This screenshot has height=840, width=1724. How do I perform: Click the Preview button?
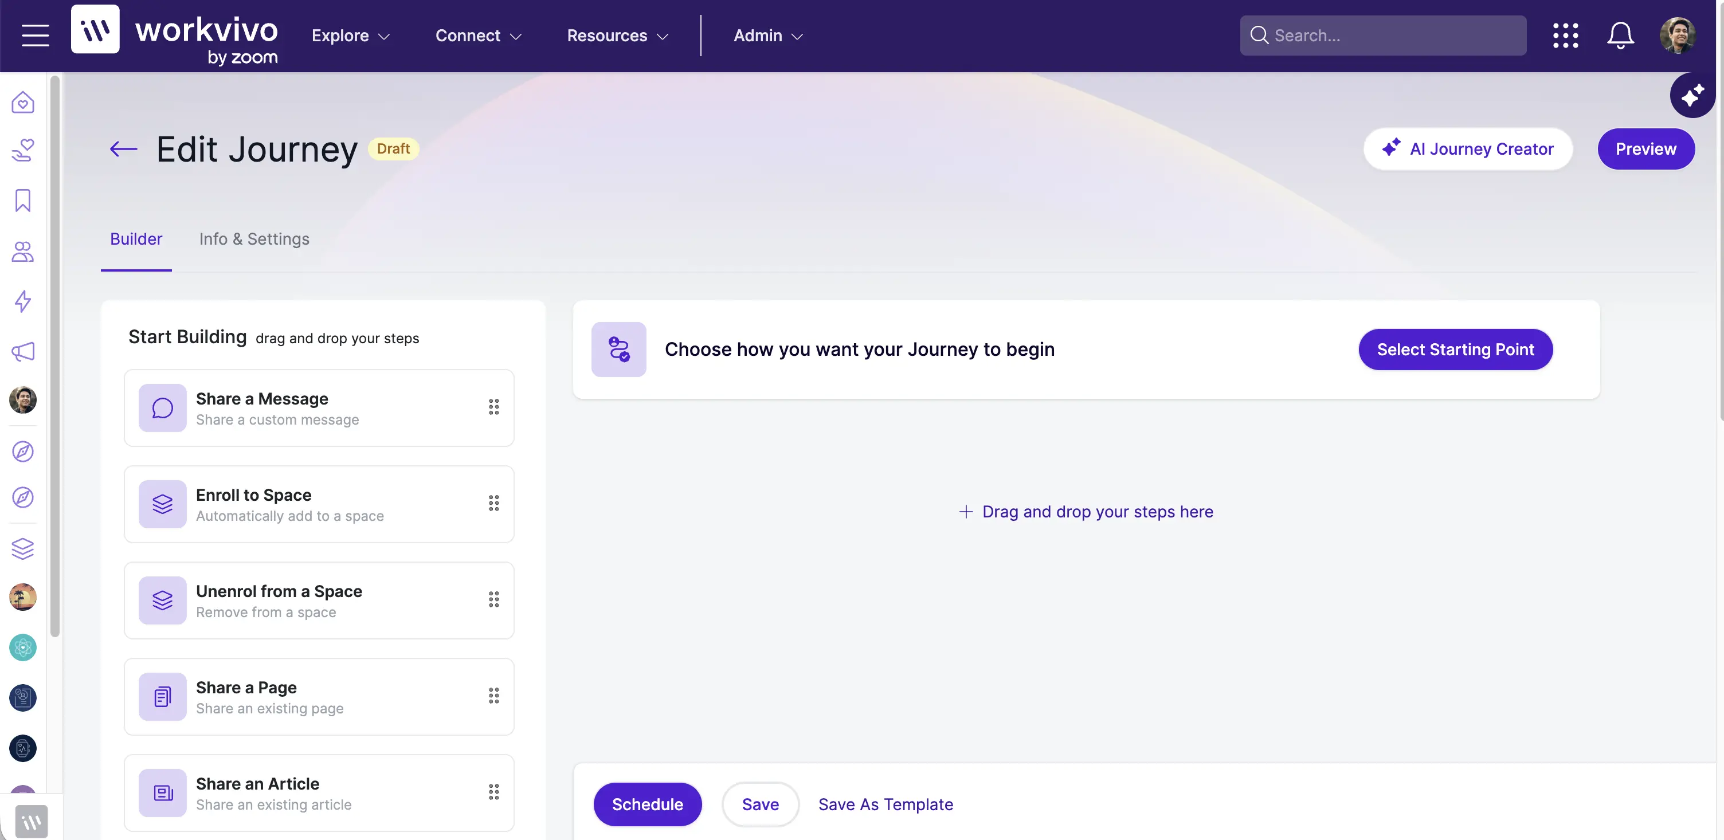(1647, 148)
